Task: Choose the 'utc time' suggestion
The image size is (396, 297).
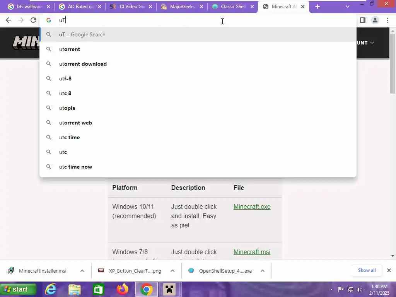Action: pos(198,137)
